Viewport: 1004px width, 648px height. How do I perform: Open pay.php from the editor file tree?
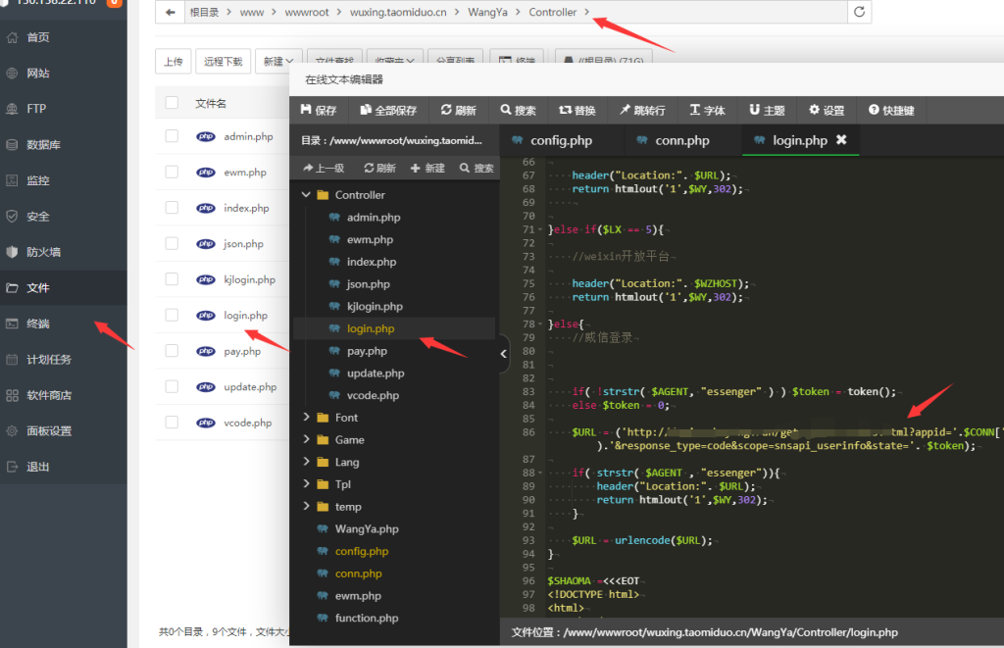pos(367,351)
